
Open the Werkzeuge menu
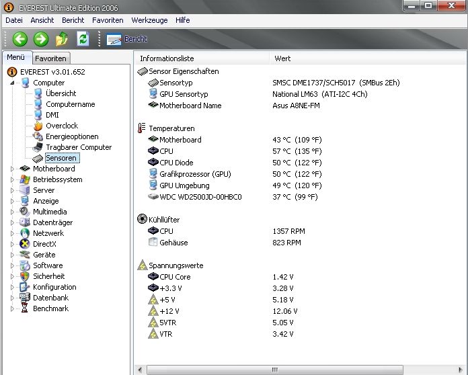pyautogui.click(x=149, y=20)
